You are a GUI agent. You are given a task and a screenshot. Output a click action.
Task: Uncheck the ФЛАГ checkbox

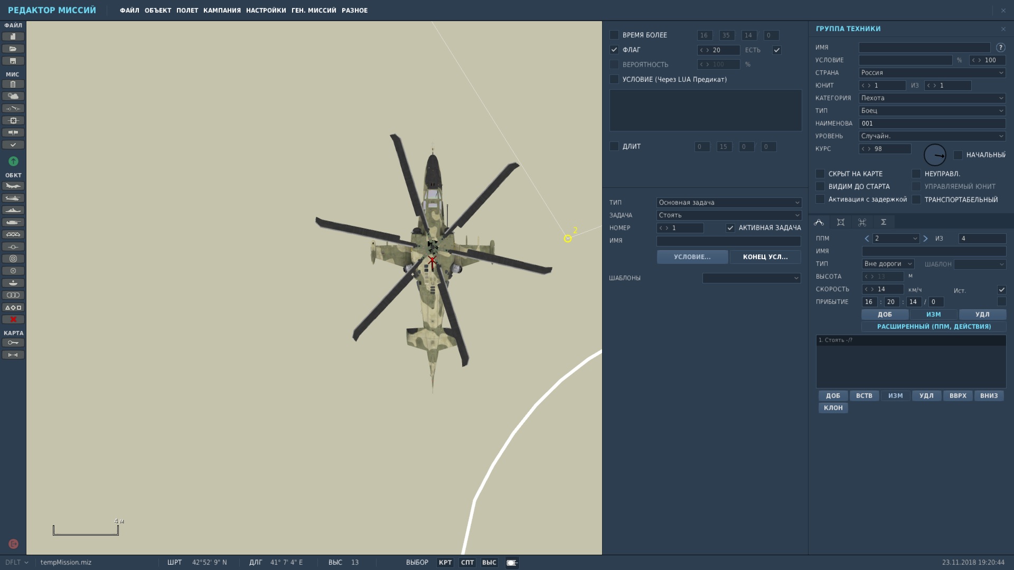(614, 50)
